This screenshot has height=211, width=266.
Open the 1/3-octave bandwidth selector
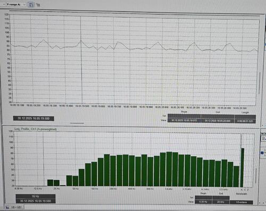pyautogui.click(x=242, y=202)
